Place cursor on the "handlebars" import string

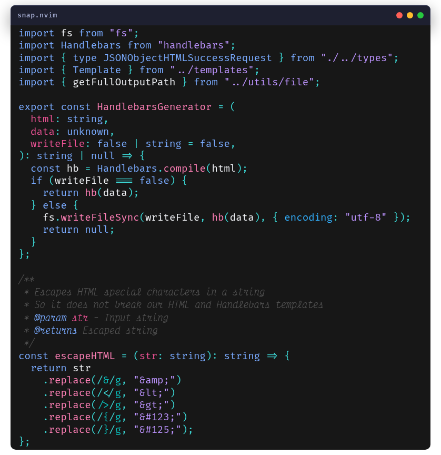pos(194,45)
